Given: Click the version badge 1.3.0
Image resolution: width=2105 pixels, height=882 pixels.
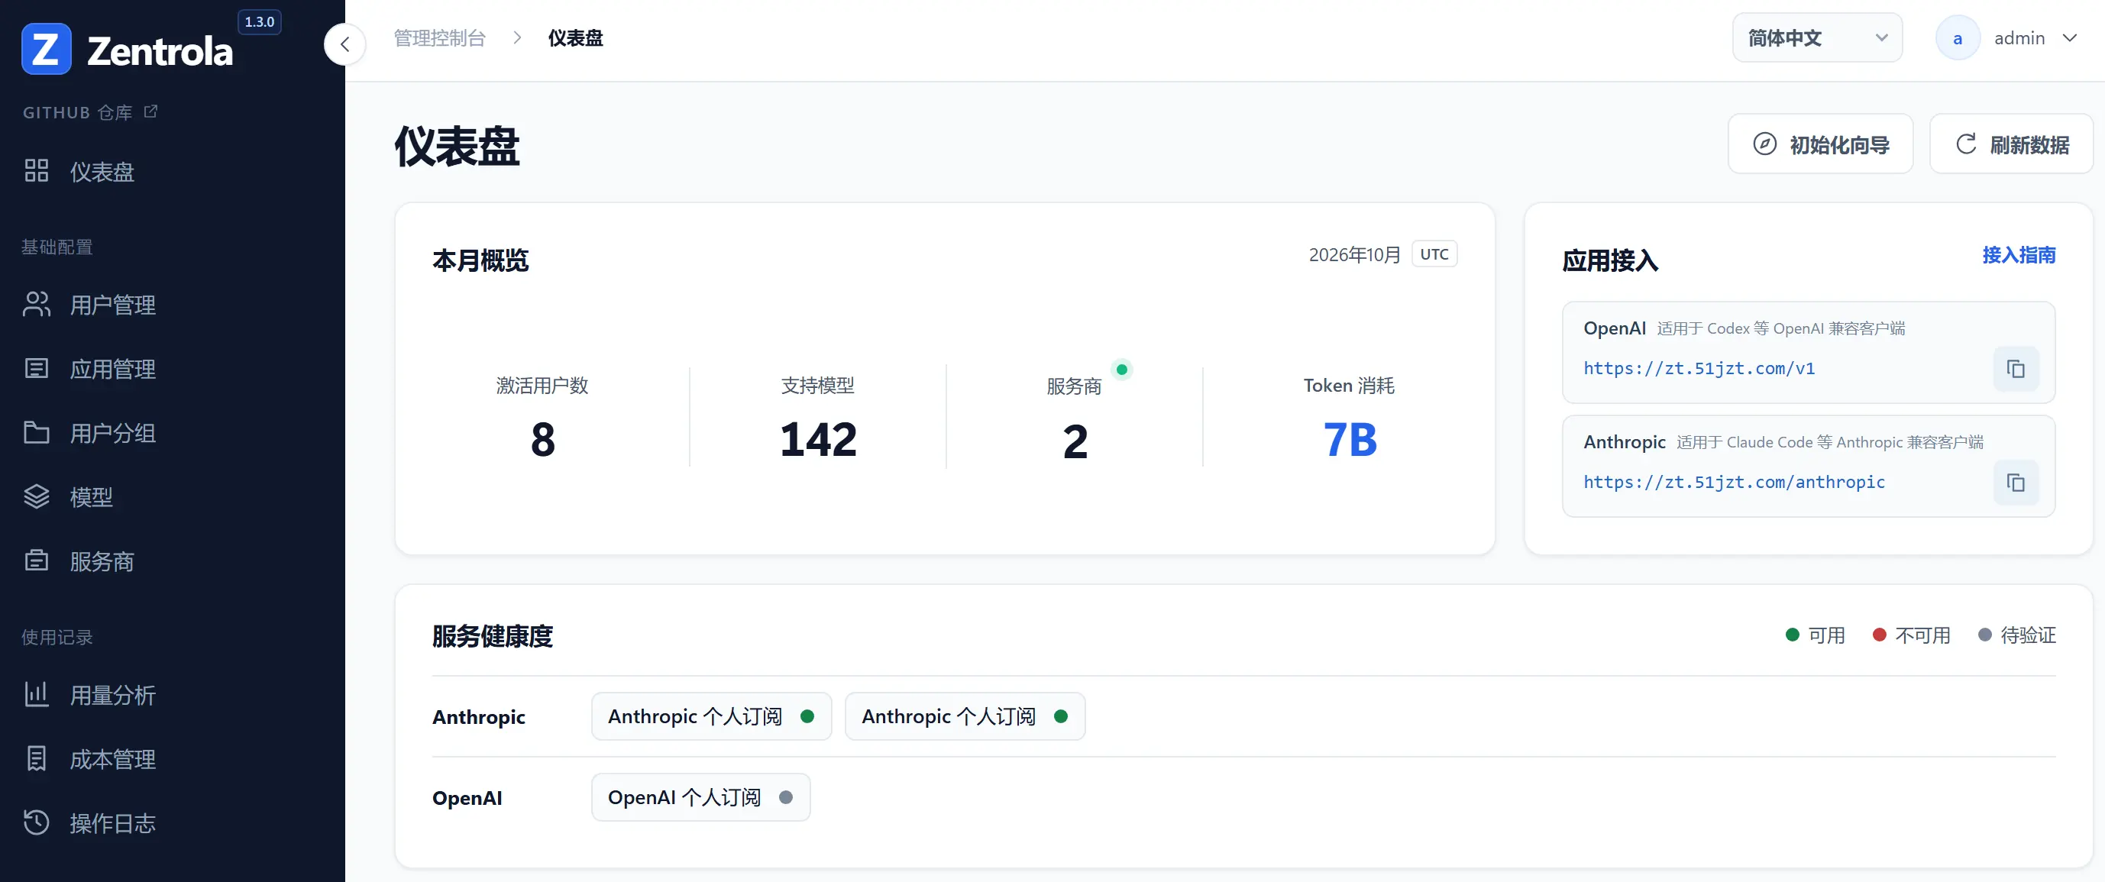Looking at the screenshot, I should (259, 22).
